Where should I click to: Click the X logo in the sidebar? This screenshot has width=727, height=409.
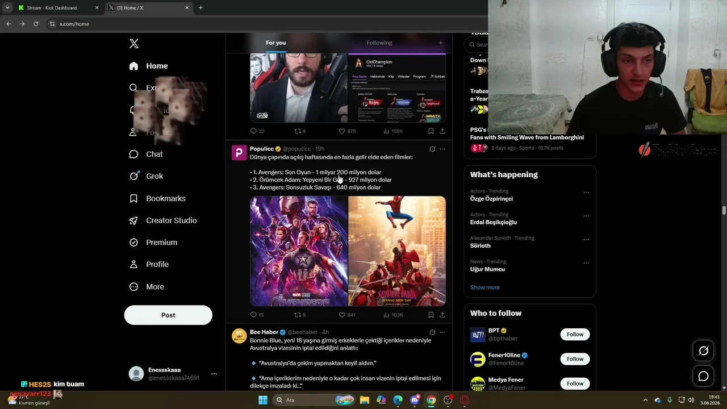134,44
